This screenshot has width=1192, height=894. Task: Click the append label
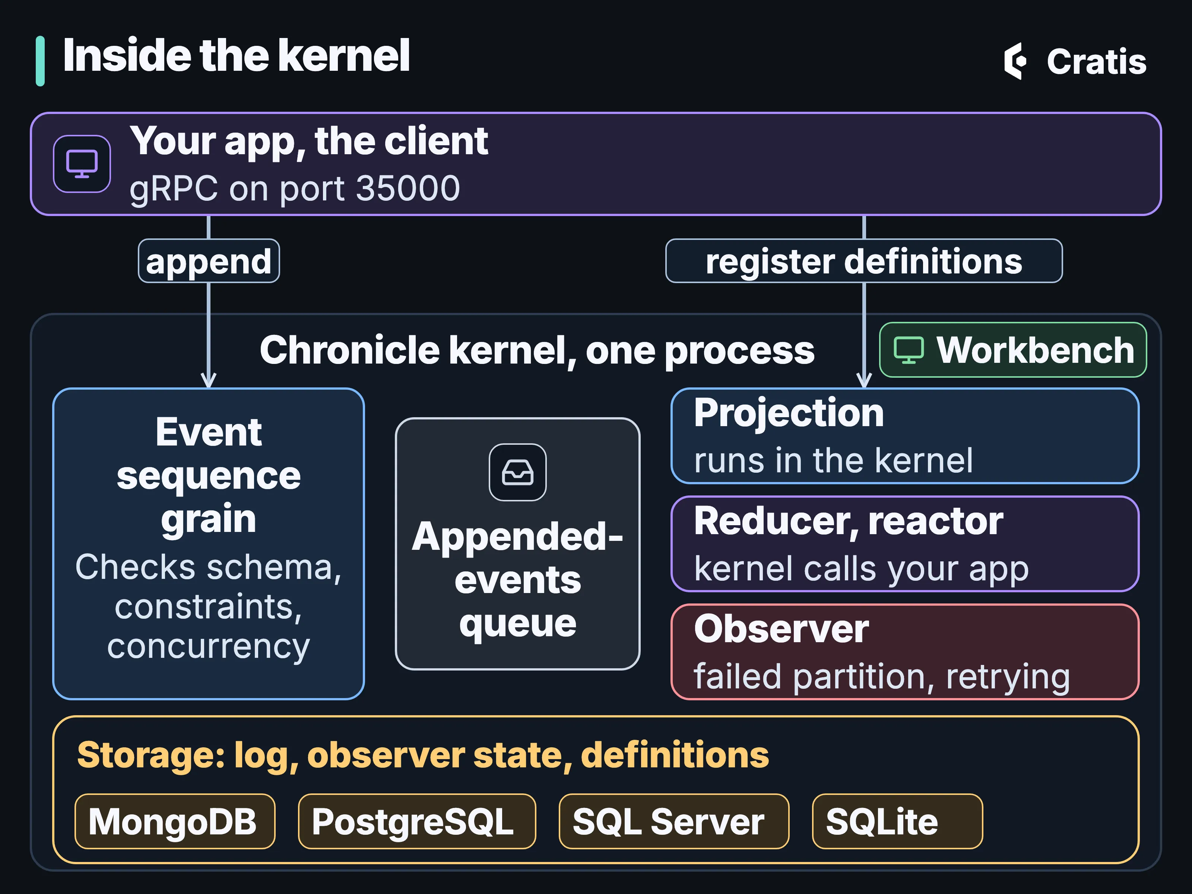click(x=209, y=261)
